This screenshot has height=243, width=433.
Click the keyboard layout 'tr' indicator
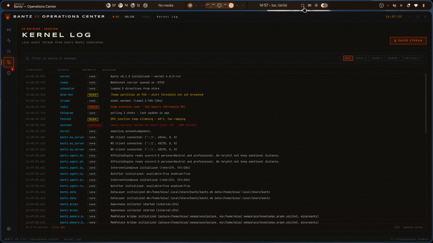click(x=401, y=5)
